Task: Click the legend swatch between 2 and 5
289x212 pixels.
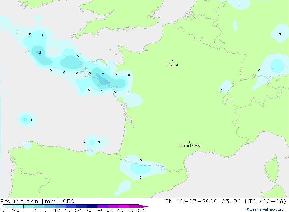Action: click(39, 206)
